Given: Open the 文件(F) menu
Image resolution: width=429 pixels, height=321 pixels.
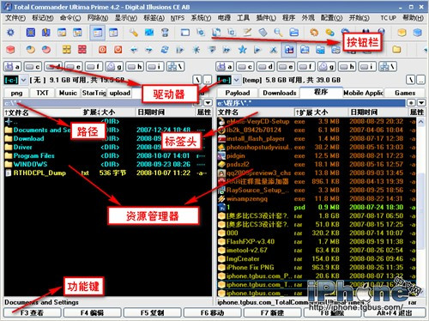Looking at the screenshot, I should point(15,18).
